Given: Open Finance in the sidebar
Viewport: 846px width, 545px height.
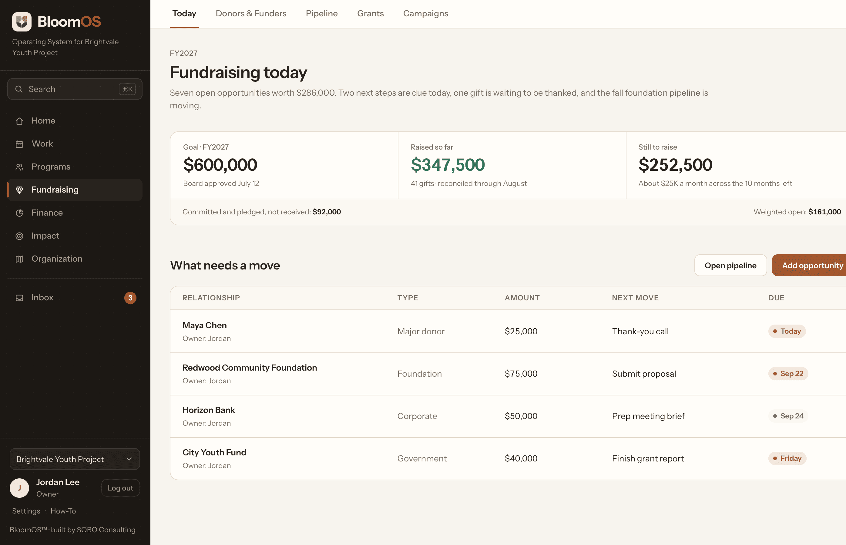Looking at the screenshot, I should pos(75,213).
